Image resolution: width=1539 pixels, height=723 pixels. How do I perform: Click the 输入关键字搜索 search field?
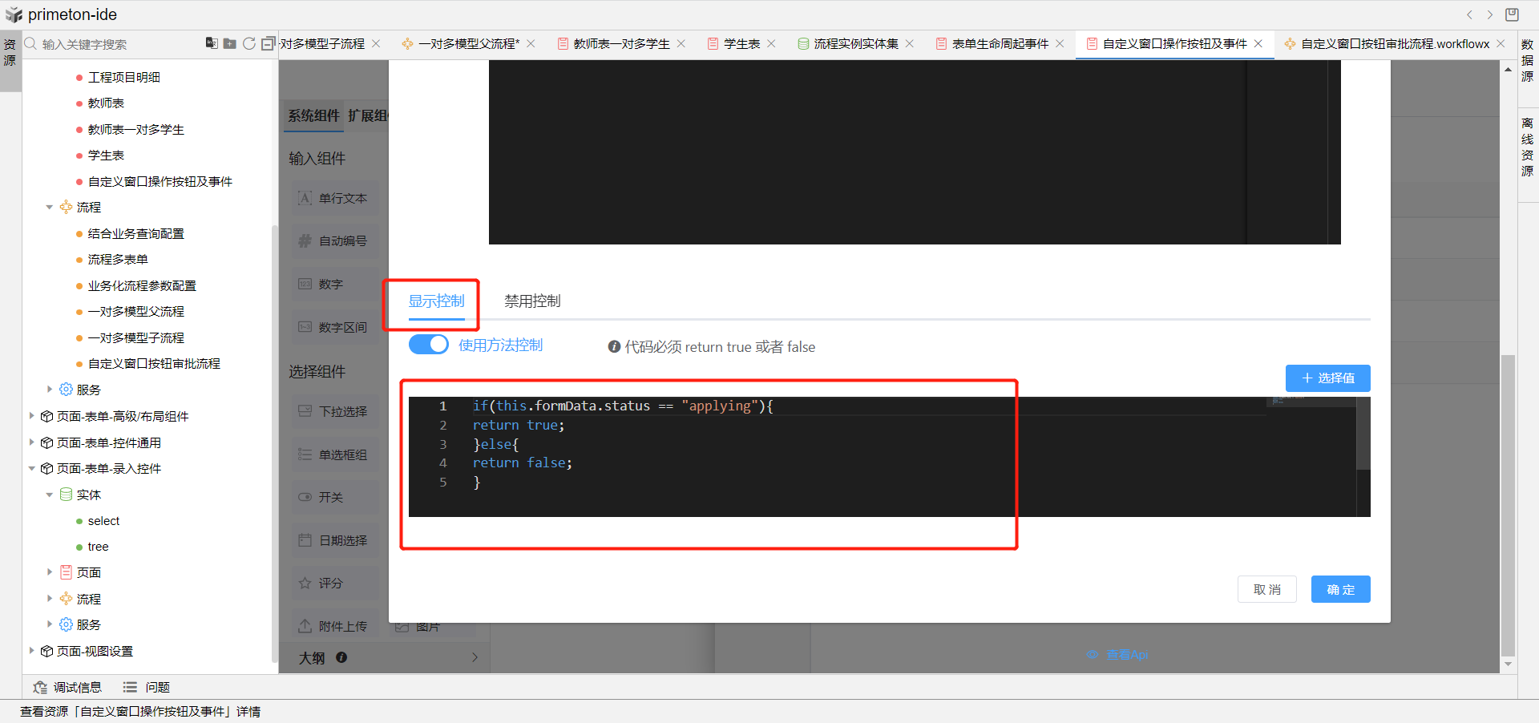[112, 44]
